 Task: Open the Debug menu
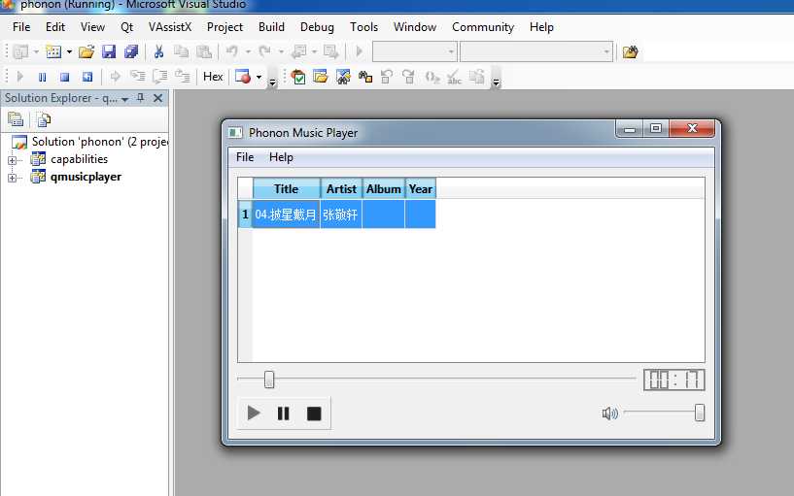(x=317, y=27)
